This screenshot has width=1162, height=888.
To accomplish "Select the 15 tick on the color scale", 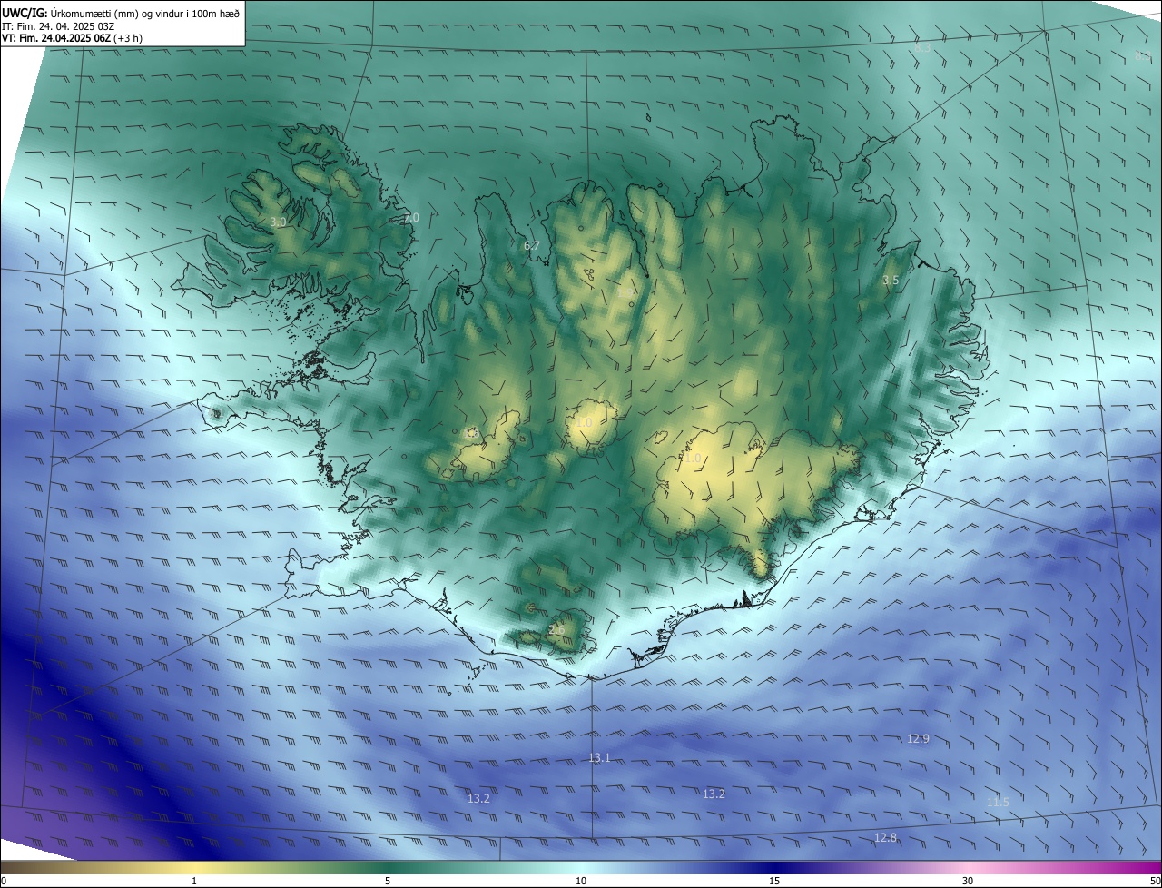I will coord(774,881).
